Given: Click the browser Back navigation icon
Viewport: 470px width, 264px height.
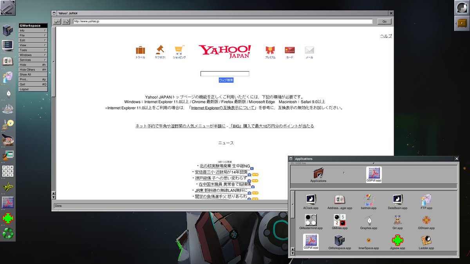Looking at the screenshot, I should click(56, 21).
